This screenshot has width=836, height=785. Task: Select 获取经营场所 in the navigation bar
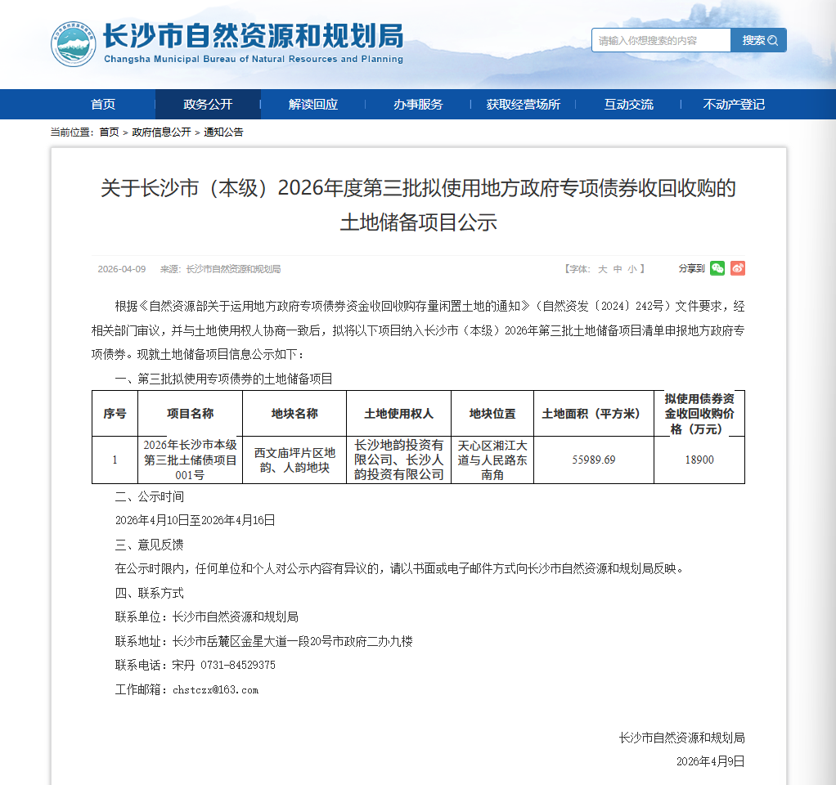[524, 105]
